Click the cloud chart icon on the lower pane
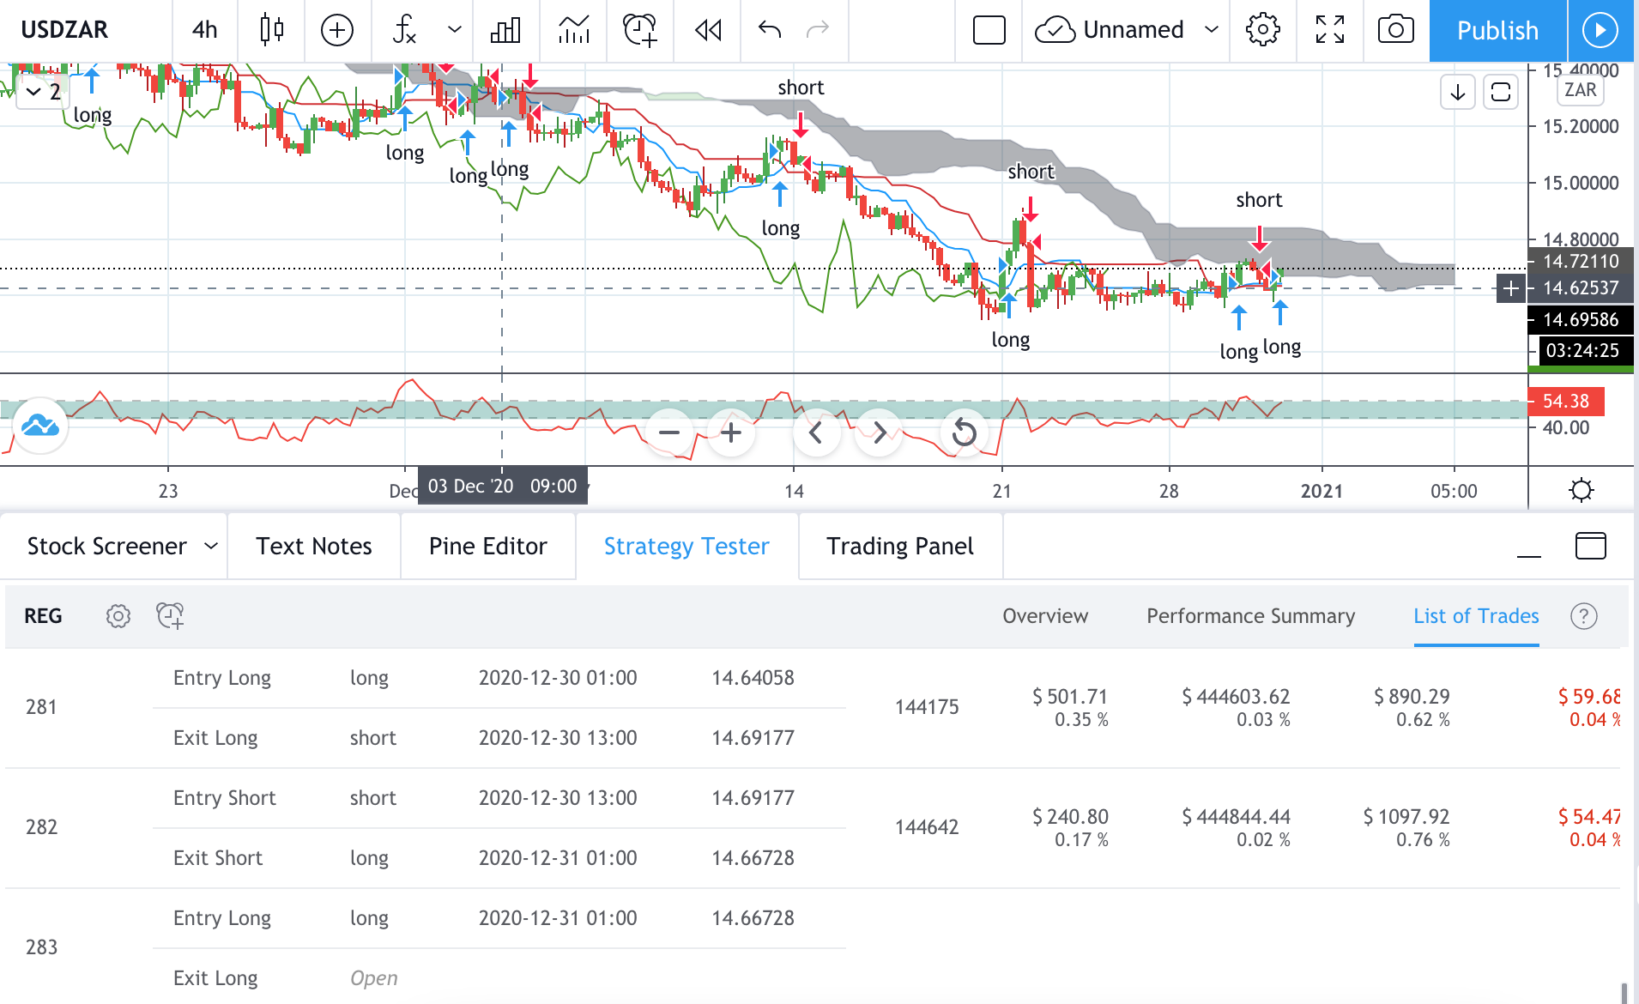Viewport: 1639px width, 1004px height. click(40, 425)
